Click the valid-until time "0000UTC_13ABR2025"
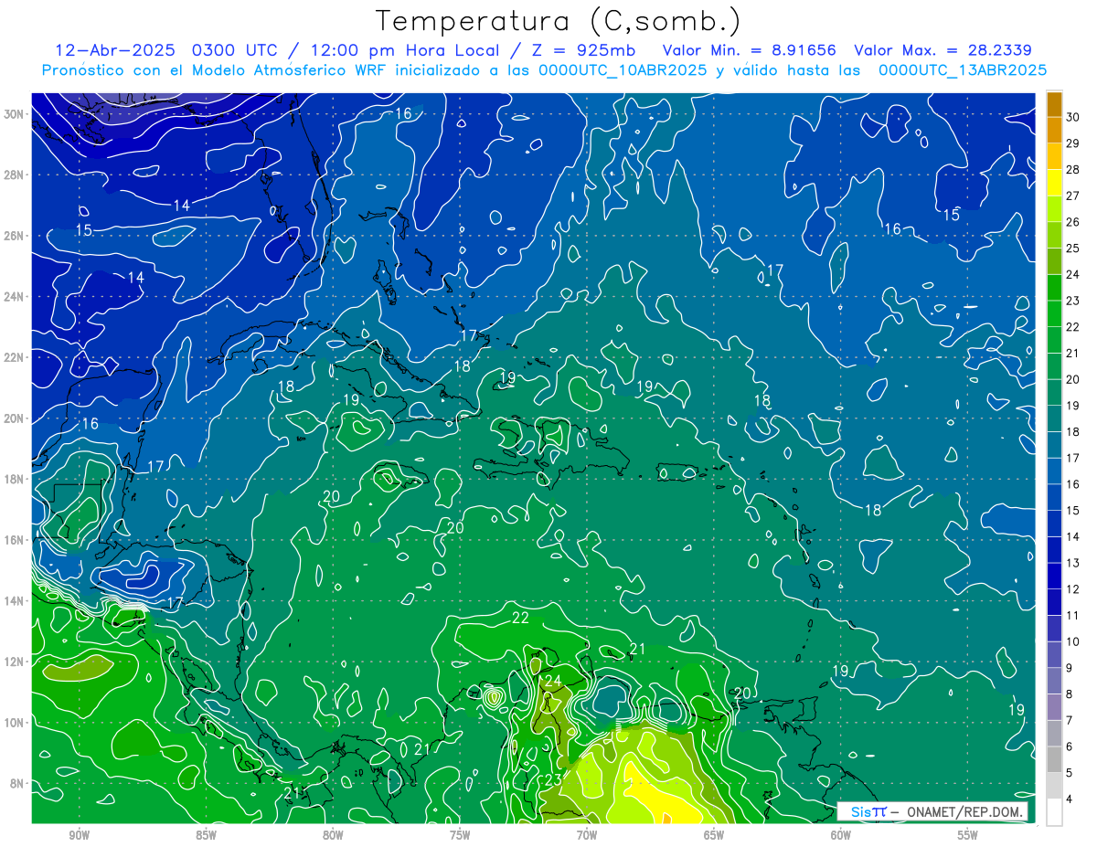This screenshot has height=847, width=1097. (963, 70)
